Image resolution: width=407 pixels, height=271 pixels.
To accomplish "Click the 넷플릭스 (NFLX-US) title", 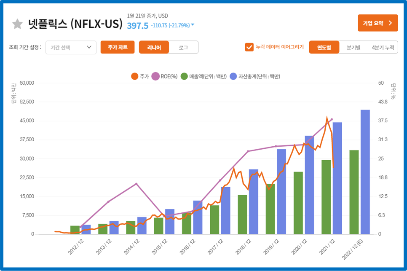I will pos(75,24).
